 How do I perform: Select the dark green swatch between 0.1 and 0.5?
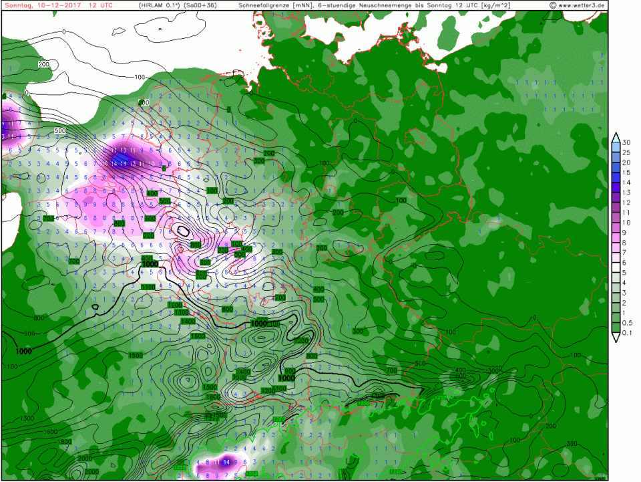coord(616,328)
